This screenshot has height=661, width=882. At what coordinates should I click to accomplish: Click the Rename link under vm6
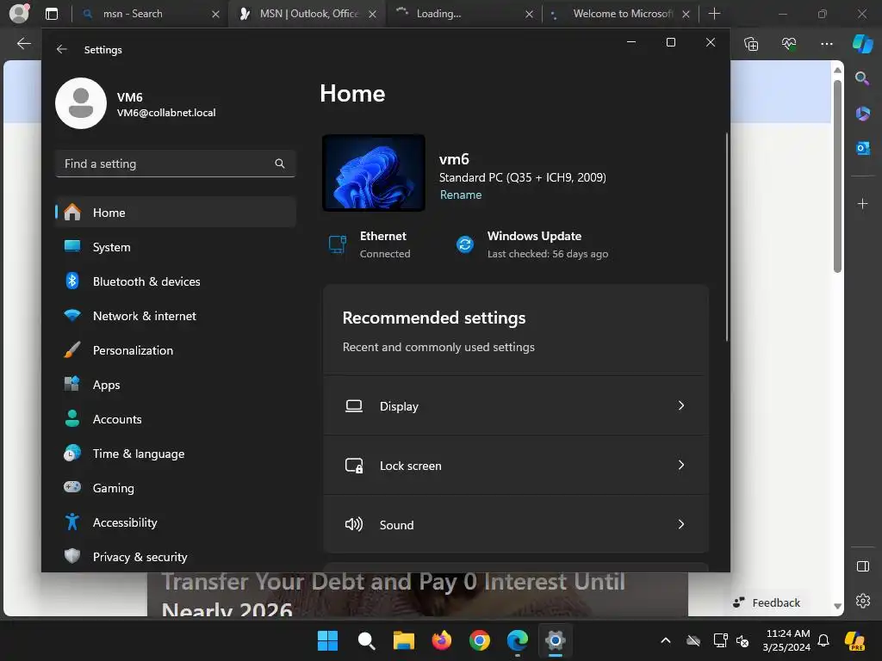coord(461,195)
